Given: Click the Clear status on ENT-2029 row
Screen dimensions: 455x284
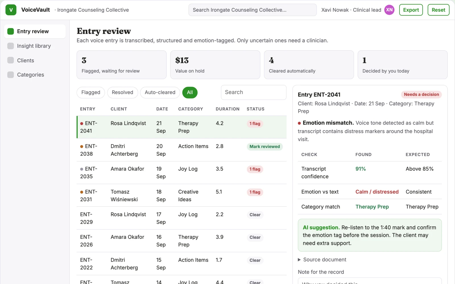Looking at the screenshot, I should coord(255,215).
